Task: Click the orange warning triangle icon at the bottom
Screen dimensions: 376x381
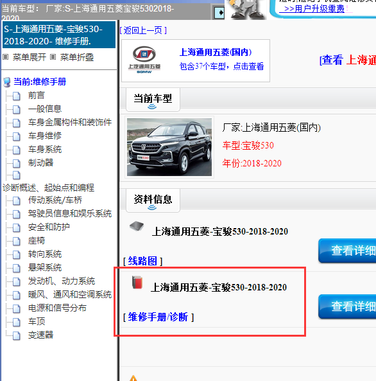Action: (x=133, y=378)
